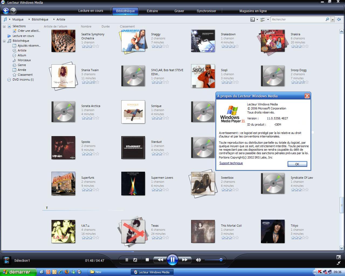Screen dimensions: 345x276
Task: Launch Firefox from the quick launch bar
Action: (67, 272)
